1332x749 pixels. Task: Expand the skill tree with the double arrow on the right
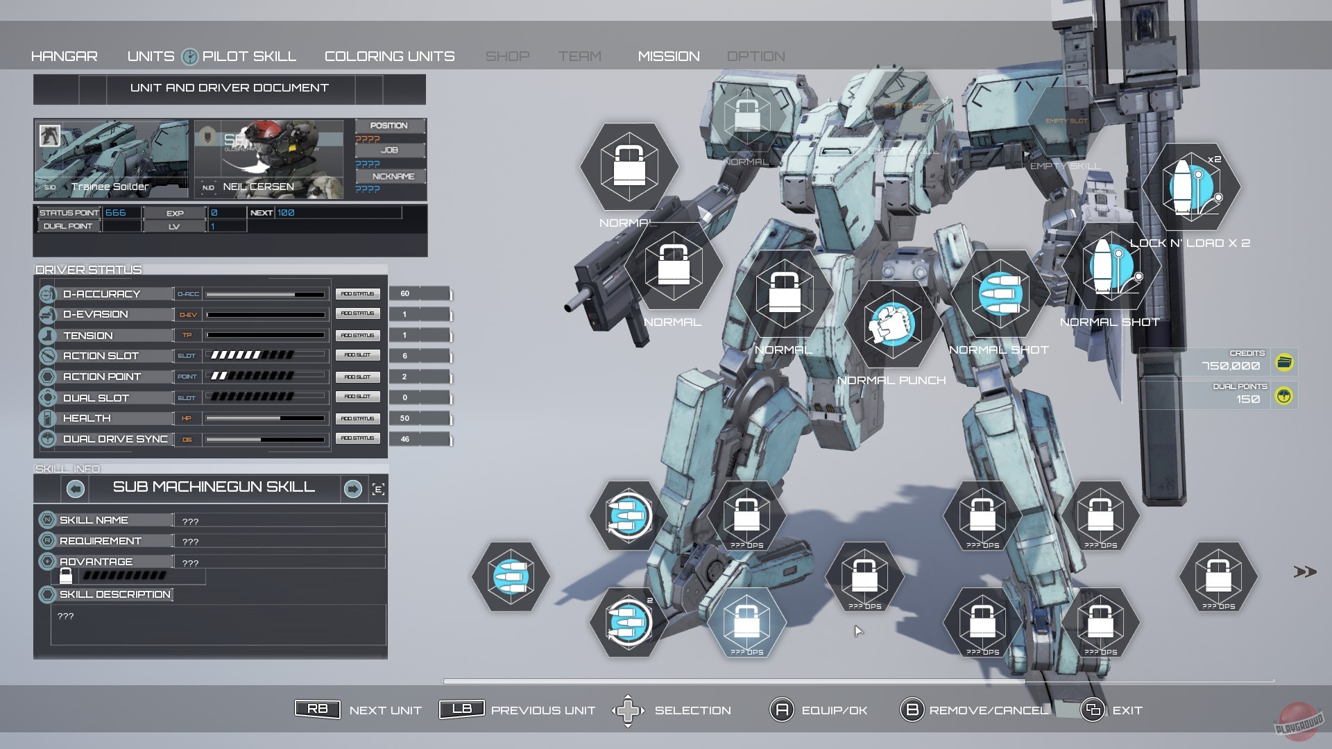[x=1304, y=573]
